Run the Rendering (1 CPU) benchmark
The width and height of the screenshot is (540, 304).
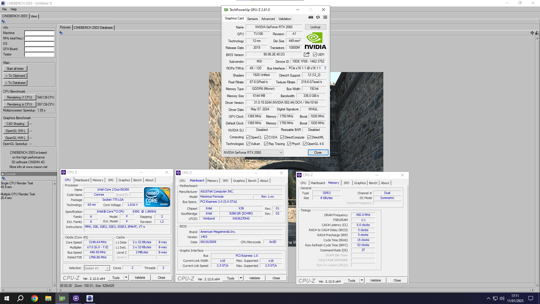[x=20, y=97]
